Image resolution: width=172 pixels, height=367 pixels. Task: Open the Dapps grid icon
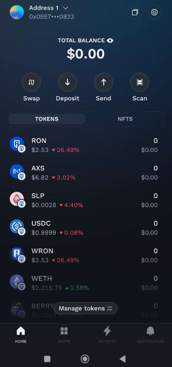click(64, 335)
